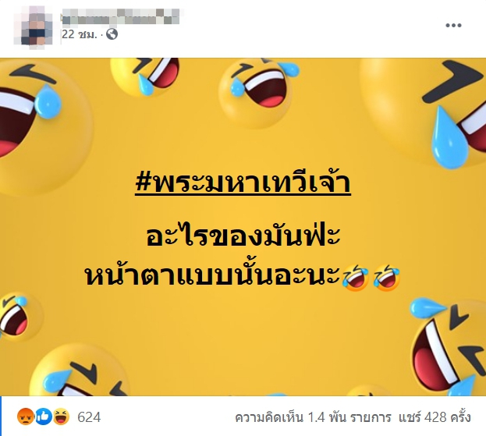Click the blurred author name link
486x436 pixels.
click(121, 16)
